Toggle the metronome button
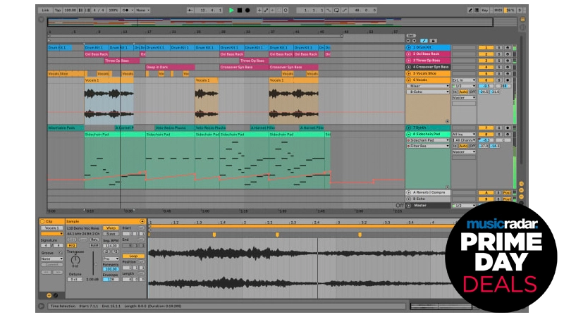The height and width of the screenshot is (317, 564). [x=125, y=11]
